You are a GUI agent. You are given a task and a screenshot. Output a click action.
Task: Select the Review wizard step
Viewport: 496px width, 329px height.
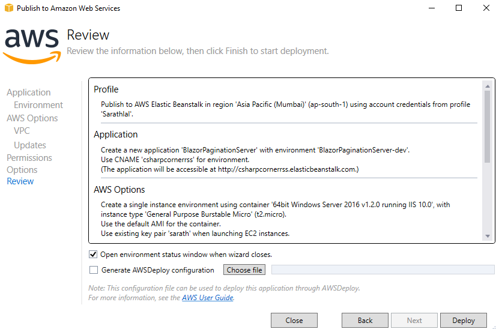tap(20, 181)
